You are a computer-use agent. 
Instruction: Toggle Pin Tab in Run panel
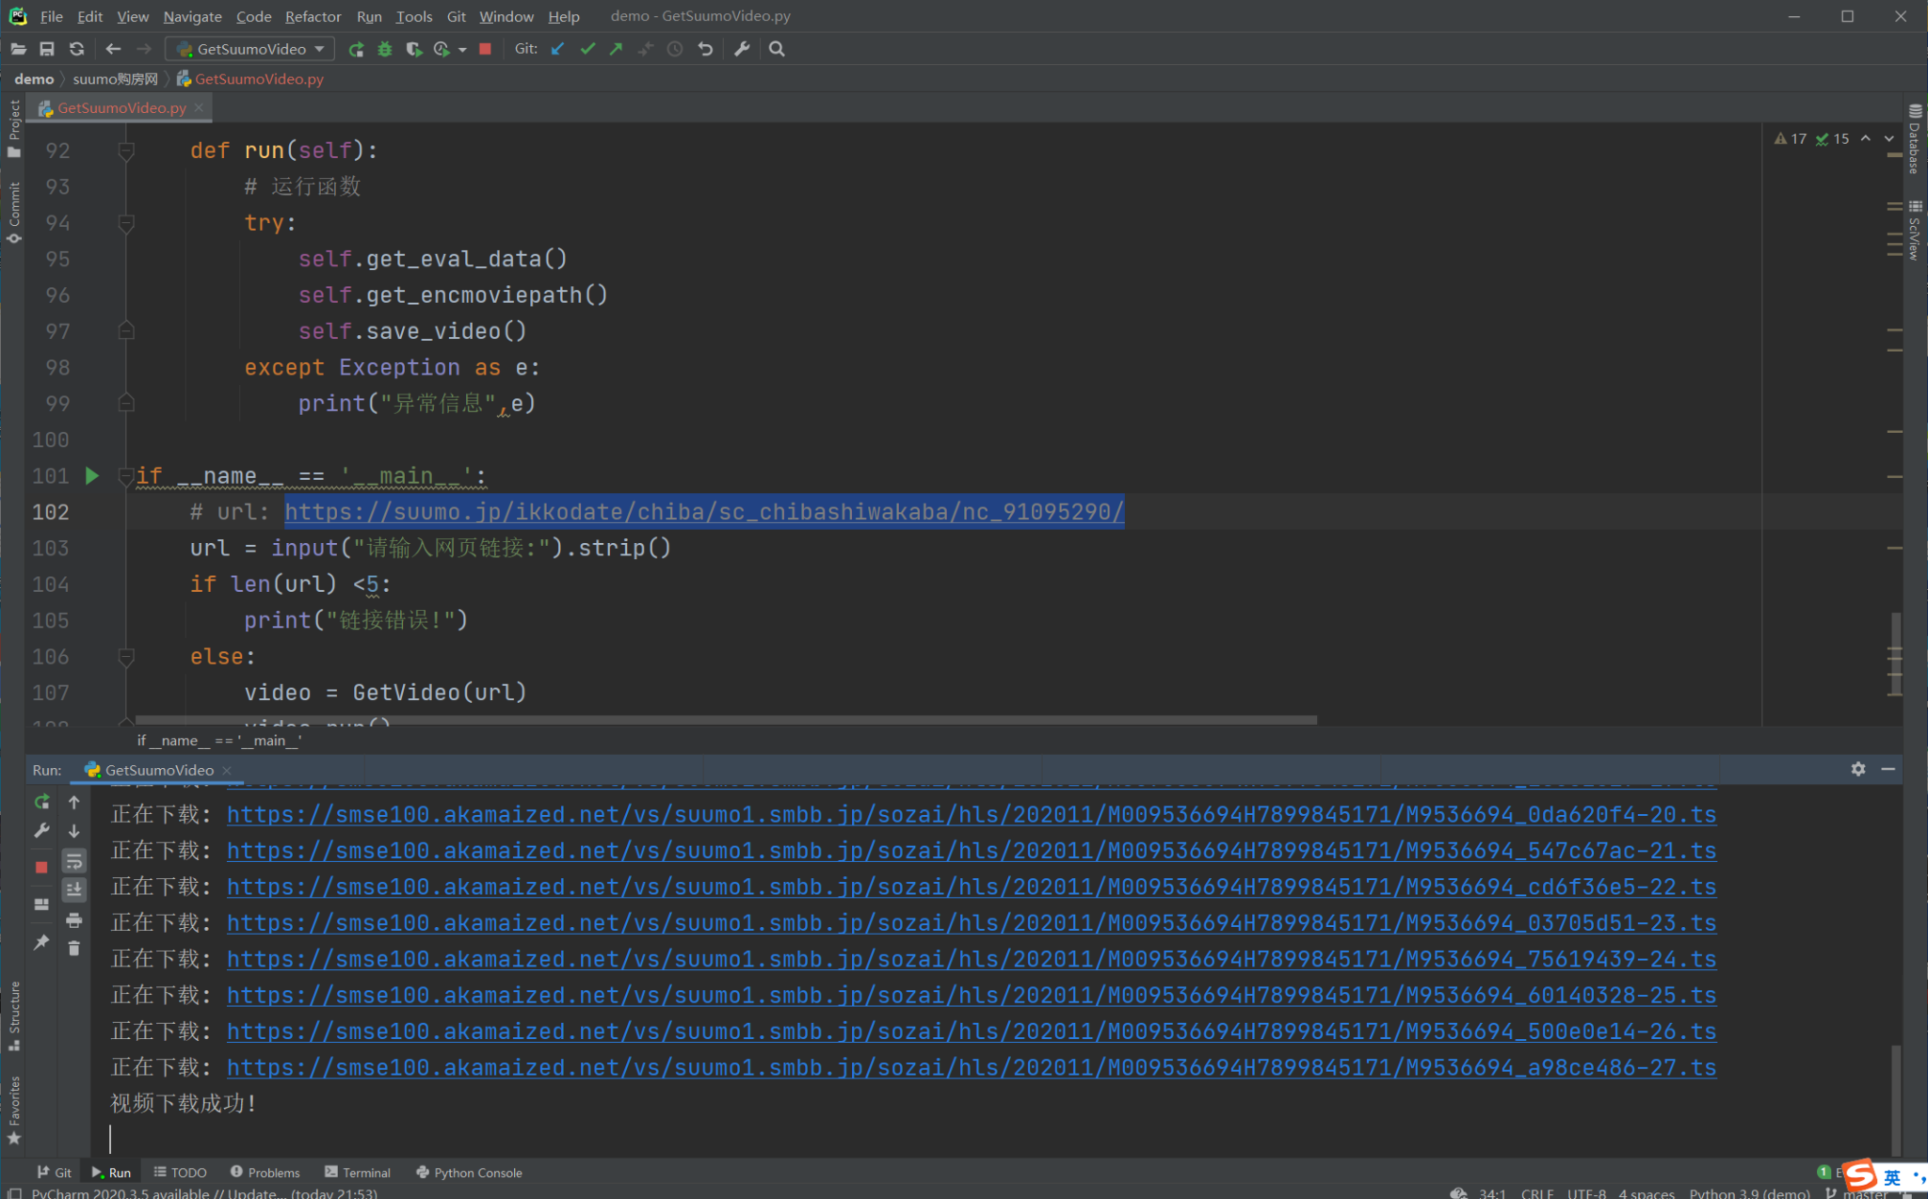coord(41,942)
